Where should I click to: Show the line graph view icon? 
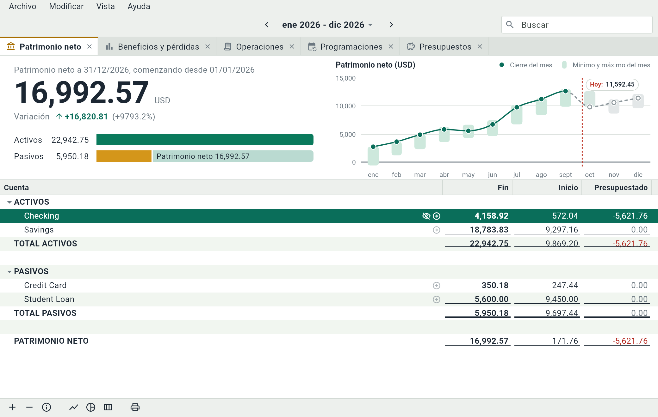click(x=74, y=407)
